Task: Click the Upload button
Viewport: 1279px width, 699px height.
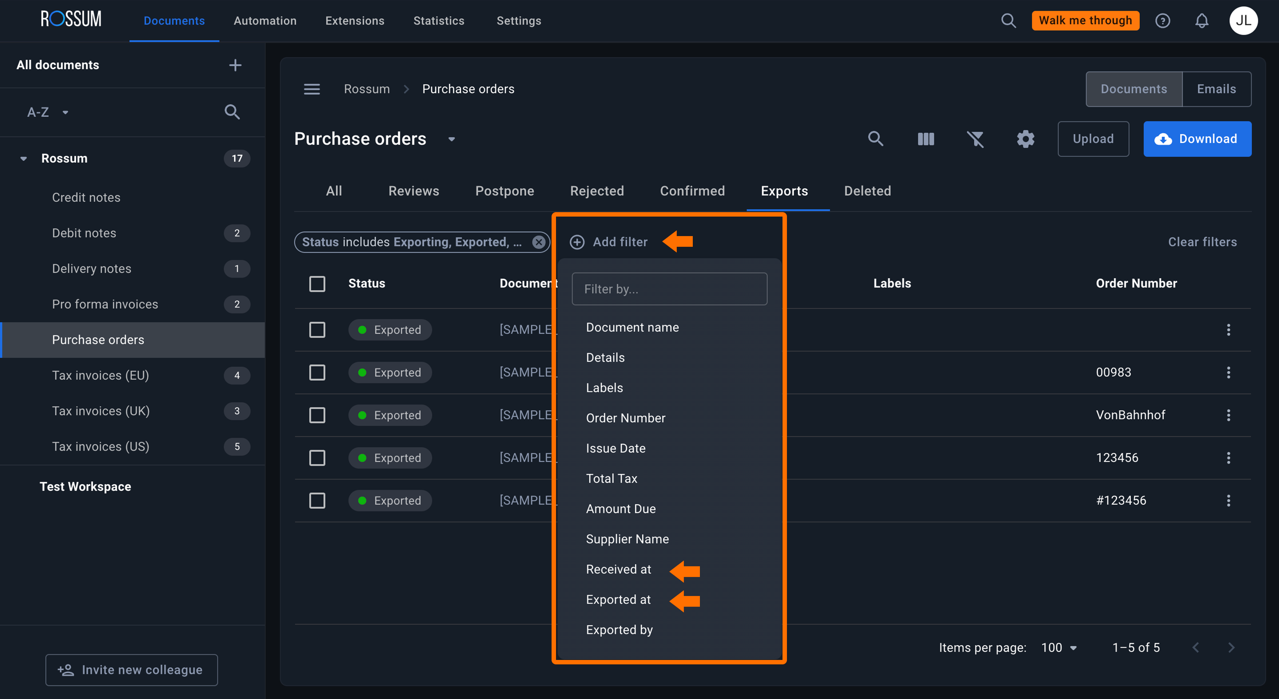Action: coord(1093,139)
